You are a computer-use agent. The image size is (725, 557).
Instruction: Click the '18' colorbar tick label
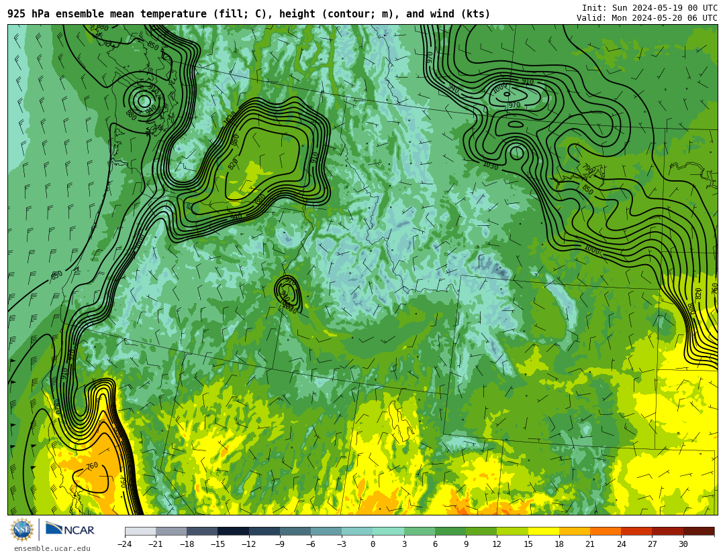[559, 544]
